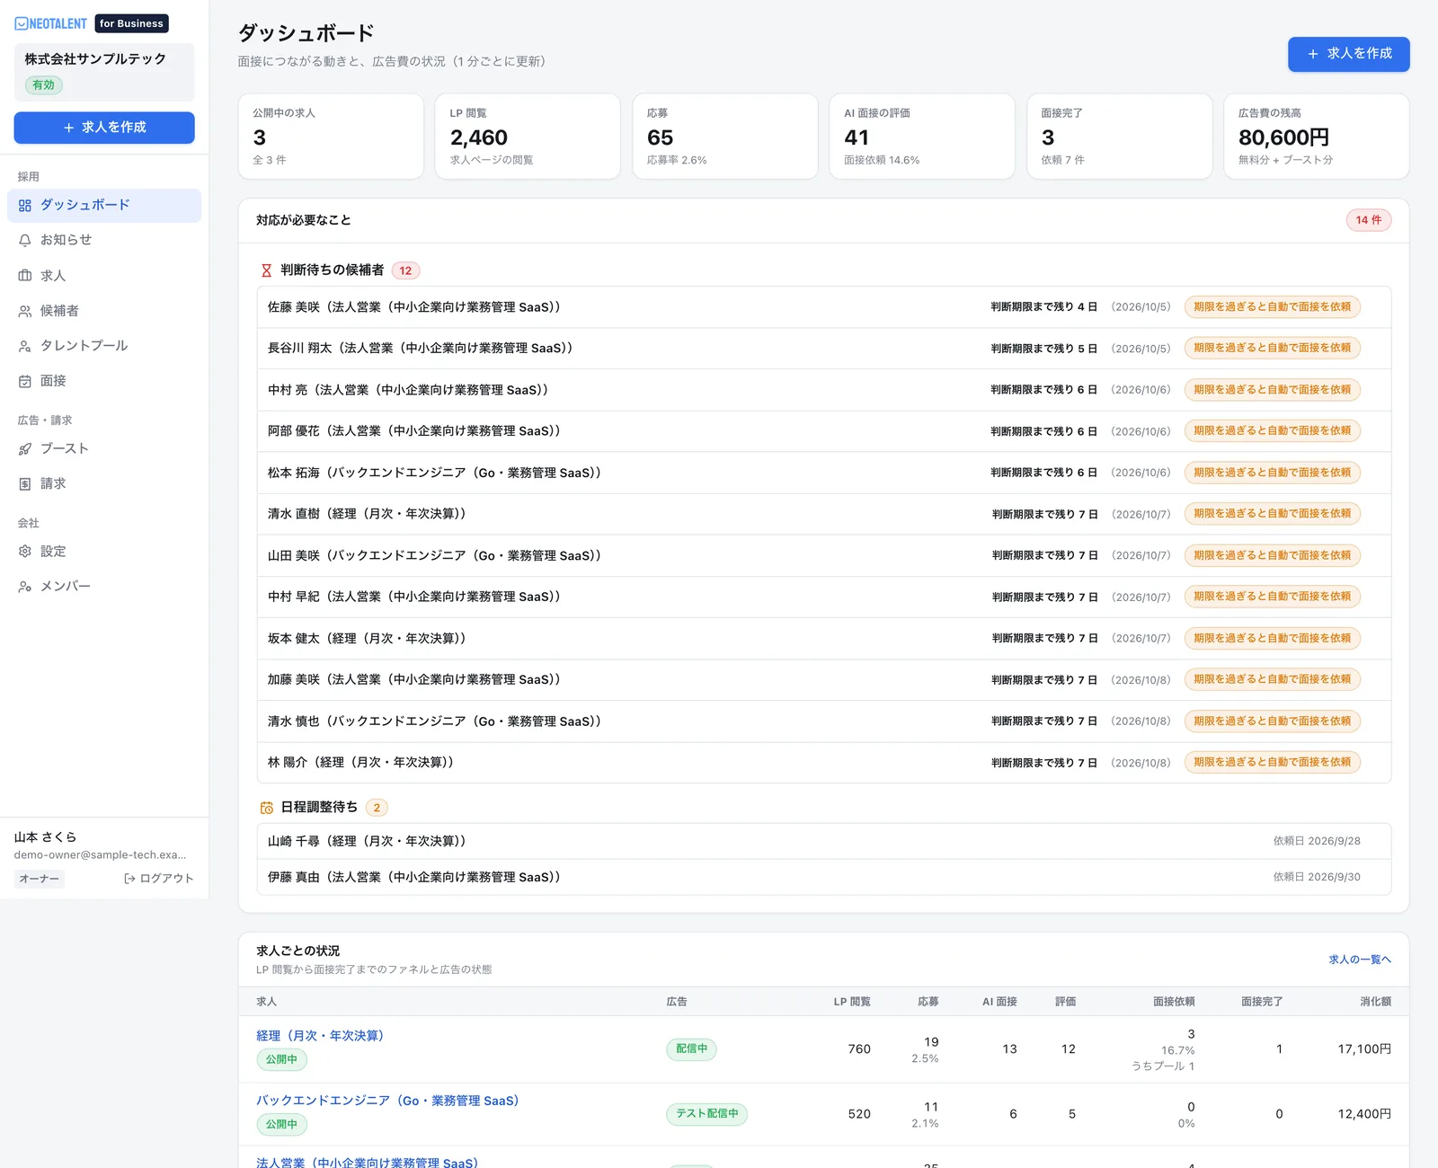The image size is (1438, 1168).
Task: Click 配信中 badge in 経理 row
Action: coord(691,1049)
